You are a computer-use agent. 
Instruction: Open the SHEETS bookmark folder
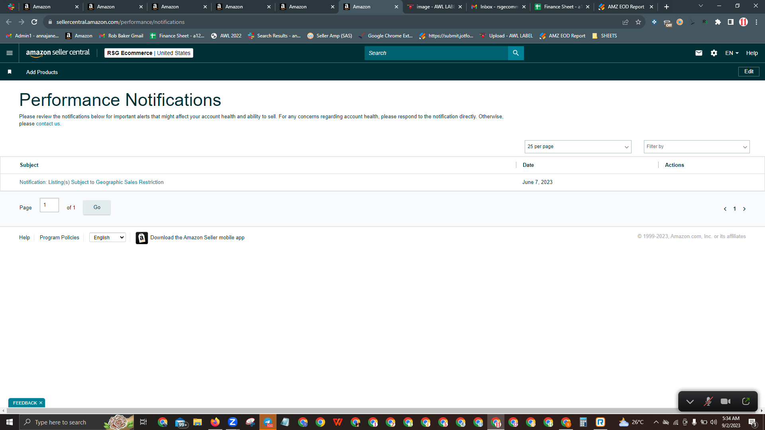click(604, 36)
